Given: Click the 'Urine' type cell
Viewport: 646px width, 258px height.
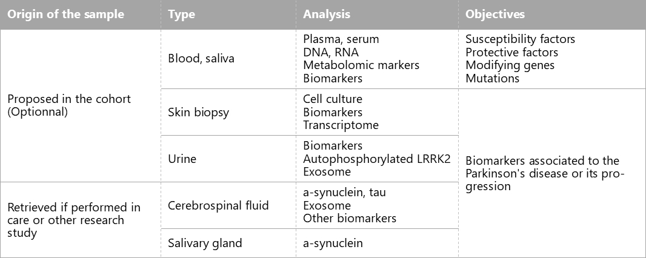Looking at the screenshot, I should pyautogui.click(x=182, y=159).
